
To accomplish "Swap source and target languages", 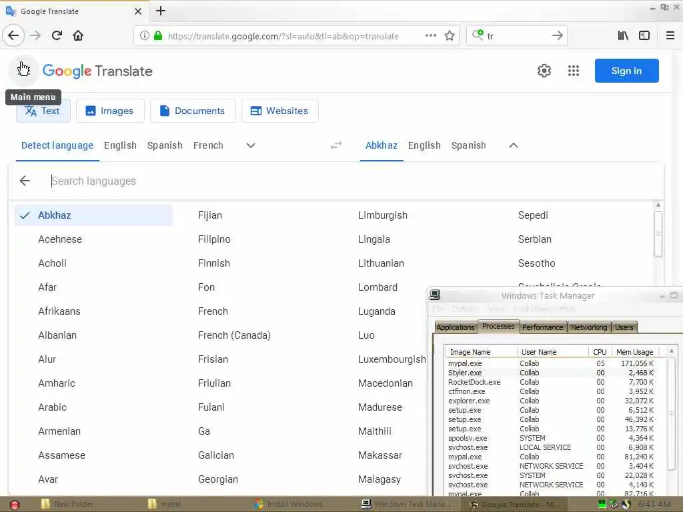I will [x=336, y=145].
